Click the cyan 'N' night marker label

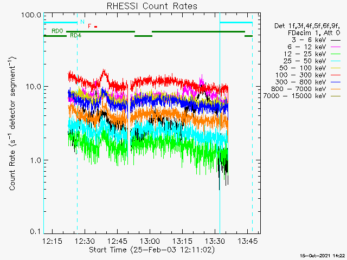(82, 22)
